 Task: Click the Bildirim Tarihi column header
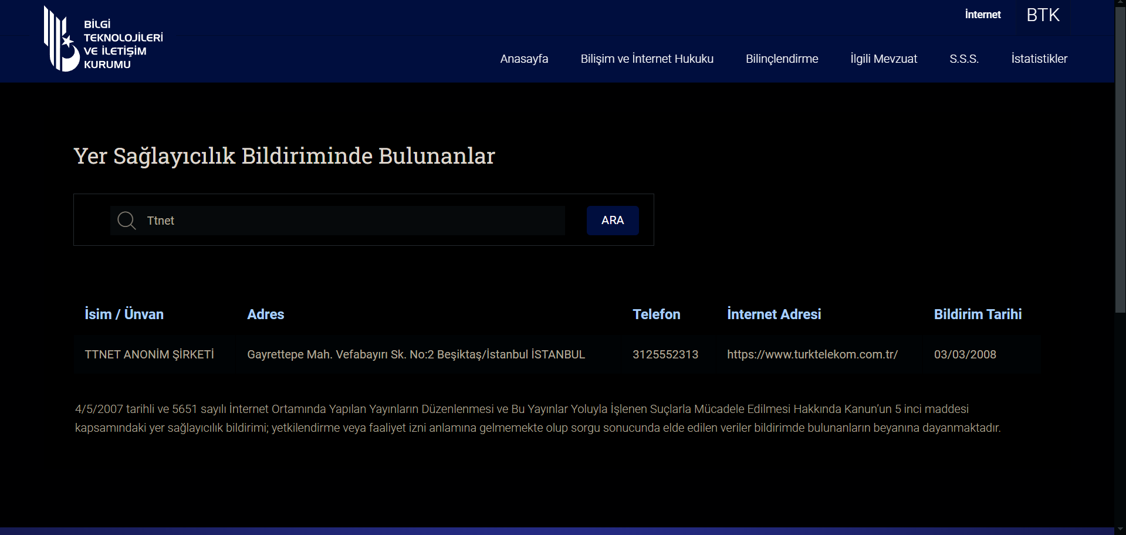[978, 314]
